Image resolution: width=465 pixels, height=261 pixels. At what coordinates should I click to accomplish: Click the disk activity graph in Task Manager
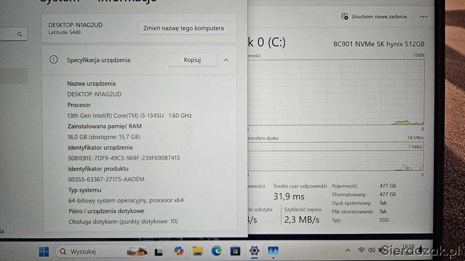336,92
